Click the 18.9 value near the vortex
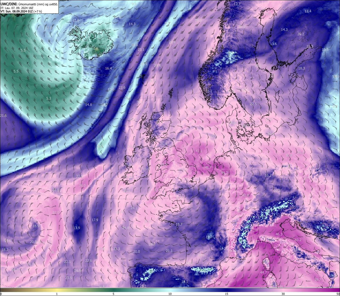Image resolution: width=340 pixels, height=296 pixels. [x=36, y=226]
